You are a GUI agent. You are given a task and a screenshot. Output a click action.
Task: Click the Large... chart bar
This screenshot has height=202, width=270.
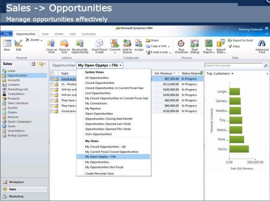tap(234, 91)
